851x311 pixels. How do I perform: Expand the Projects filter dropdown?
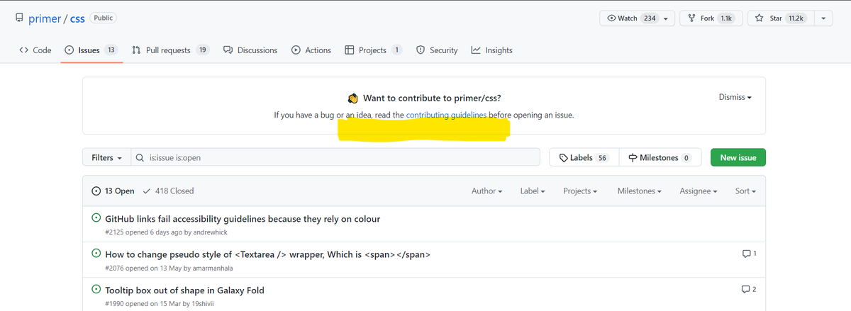(x=579, y=191)
